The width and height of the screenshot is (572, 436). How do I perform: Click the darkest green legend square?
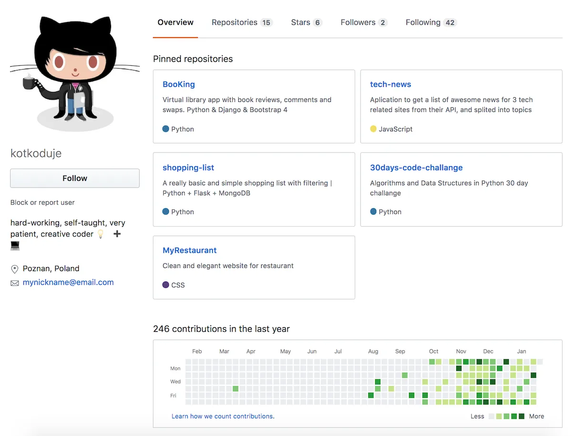[521, 416]
